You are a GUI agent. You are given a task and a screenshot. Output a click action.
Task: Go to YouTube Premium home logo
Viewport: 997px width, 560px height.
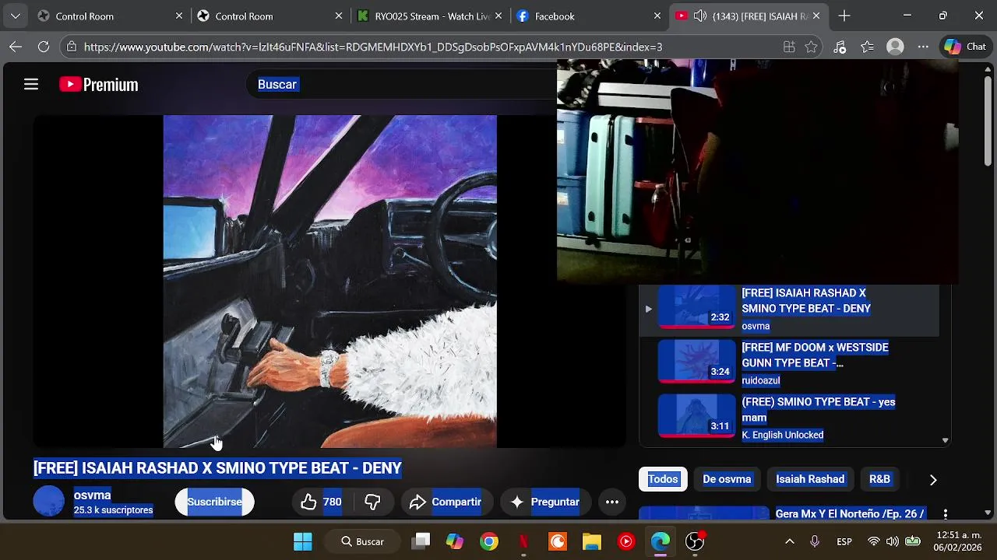coord(99,84)
